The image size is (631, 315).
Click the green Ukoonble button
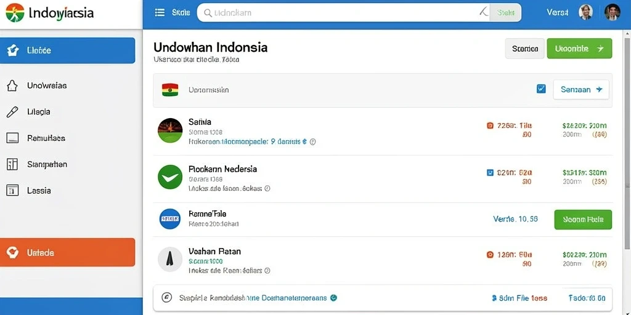[x=579, y=49]
